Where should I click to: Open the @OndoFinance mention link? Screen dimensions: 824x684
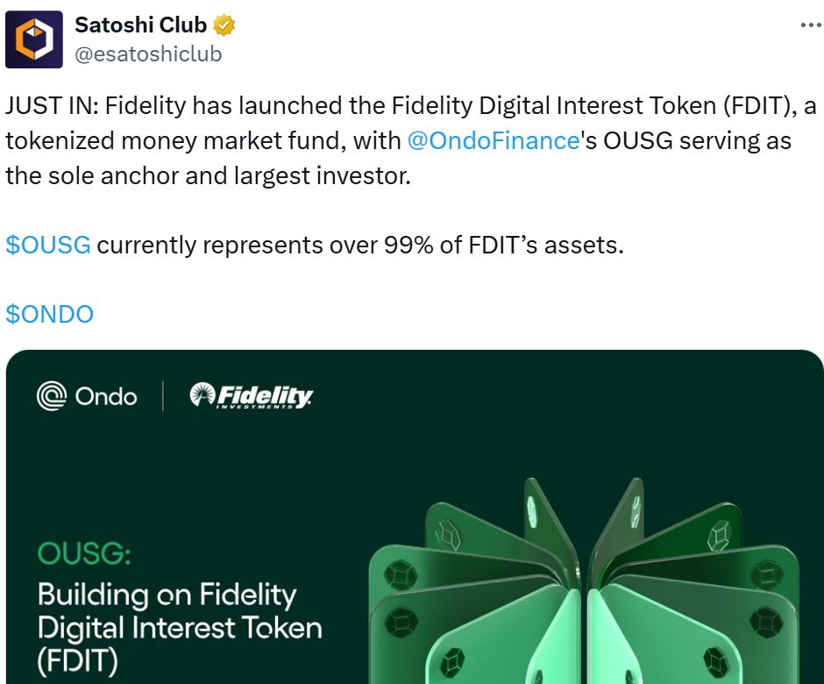[x=494, y=140]
